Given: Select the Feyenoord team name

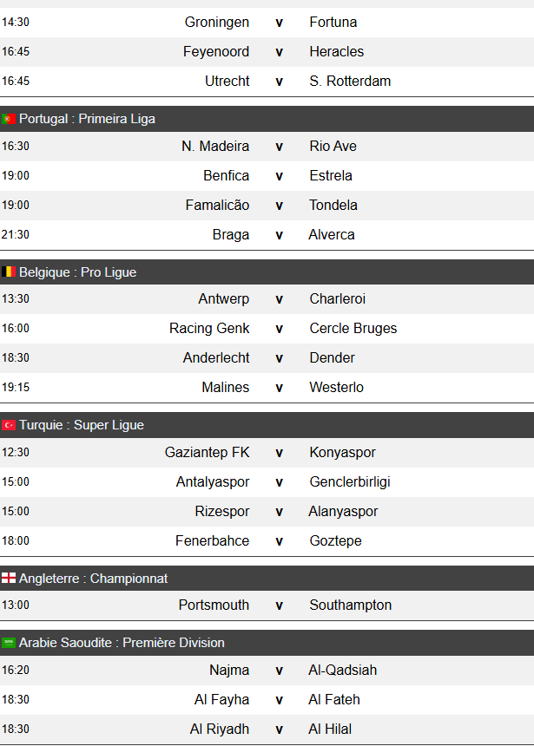Looking at the screenshot, I should 216,51.
